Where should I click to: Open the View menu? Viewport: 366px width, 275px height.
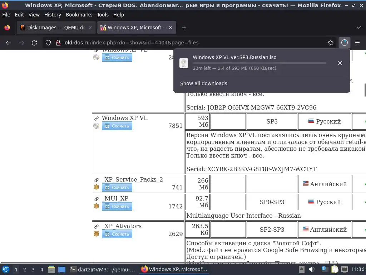click(x=34, y=15)
